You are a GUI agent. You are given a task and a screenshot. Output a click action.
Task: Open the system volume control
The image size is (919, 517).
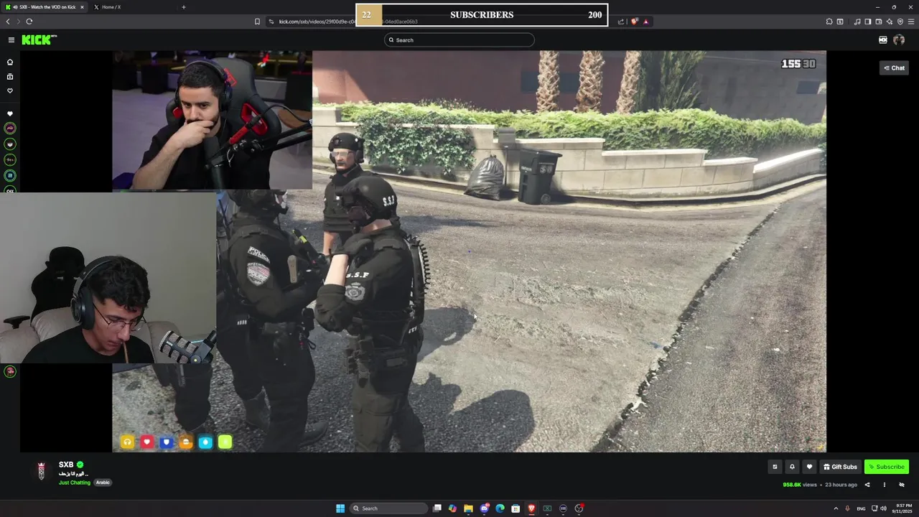tap(883, 508)
